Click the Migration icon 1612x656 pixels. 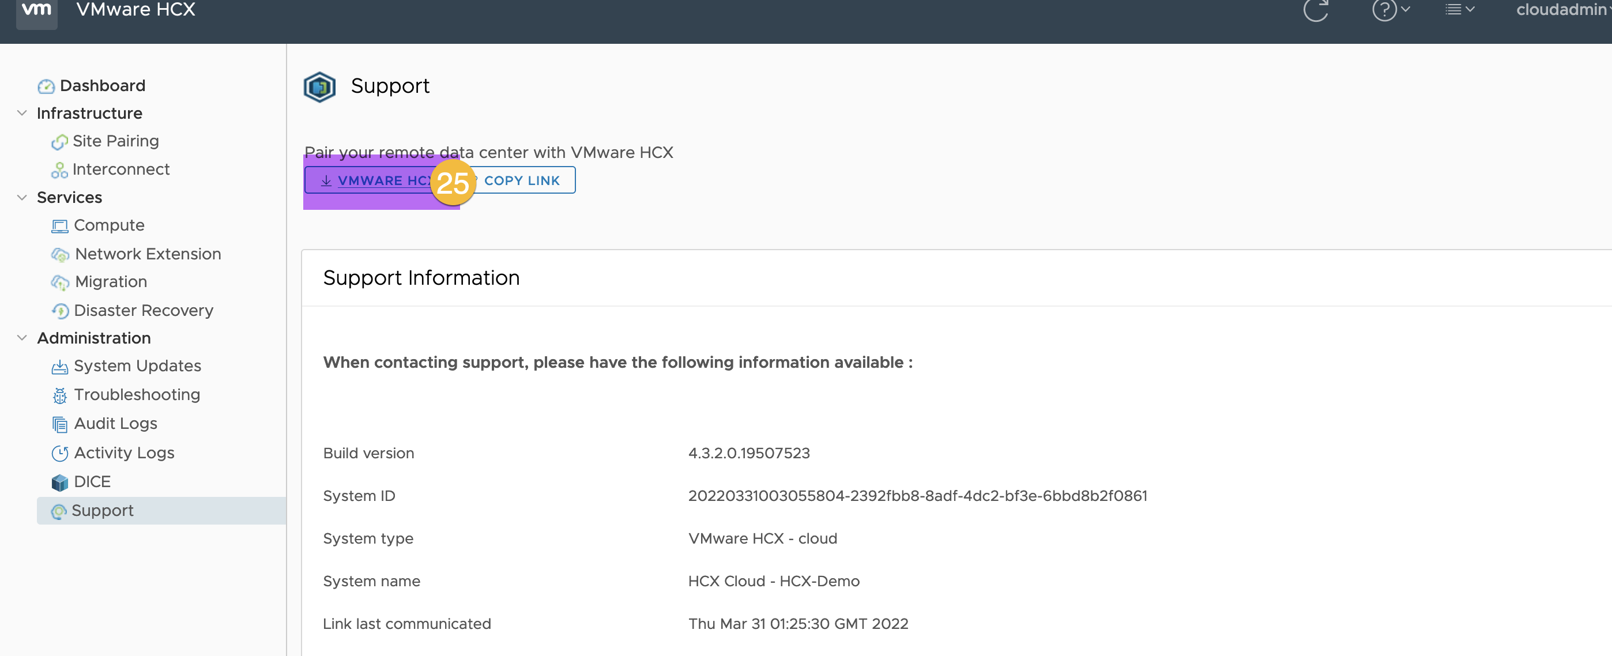coord(59,282)
